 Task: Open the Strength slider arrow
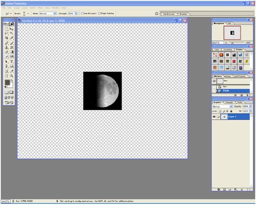click(76, 14)
